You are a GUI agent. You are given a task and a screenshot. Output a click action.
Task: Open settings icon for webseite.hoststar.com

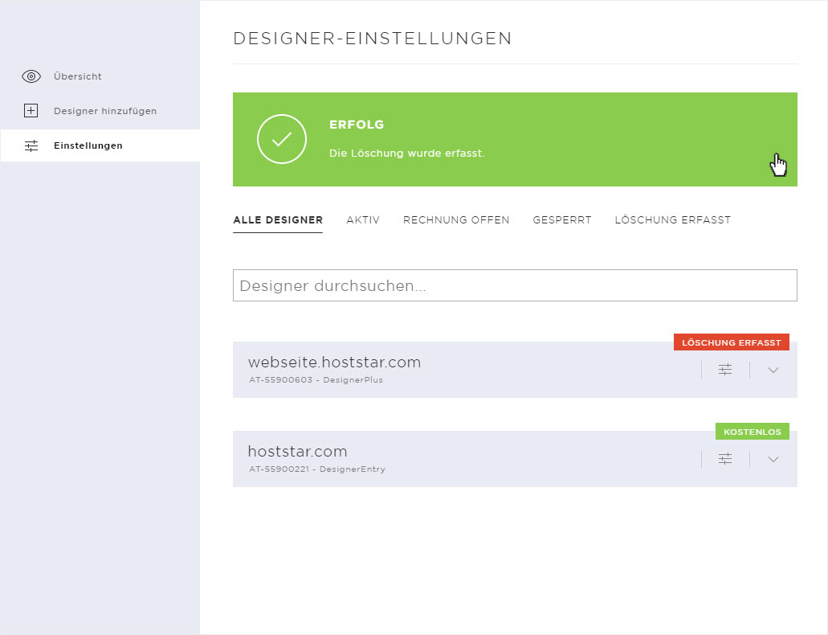pyautogui.click(x=725, y=370)
